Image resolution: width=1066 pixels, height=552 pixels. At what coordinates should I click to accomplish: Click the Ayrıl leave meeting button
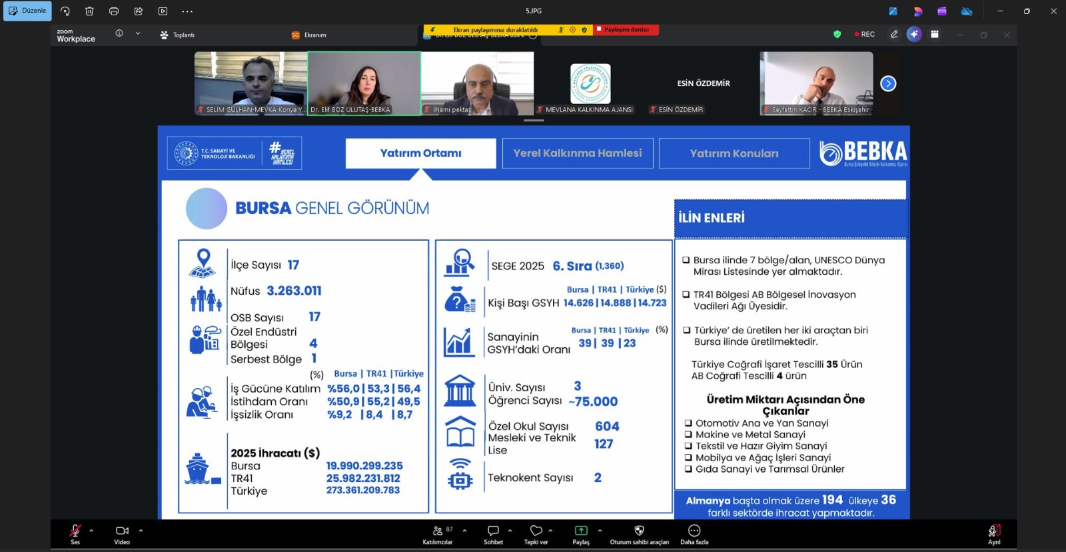(x=994, y=533)
